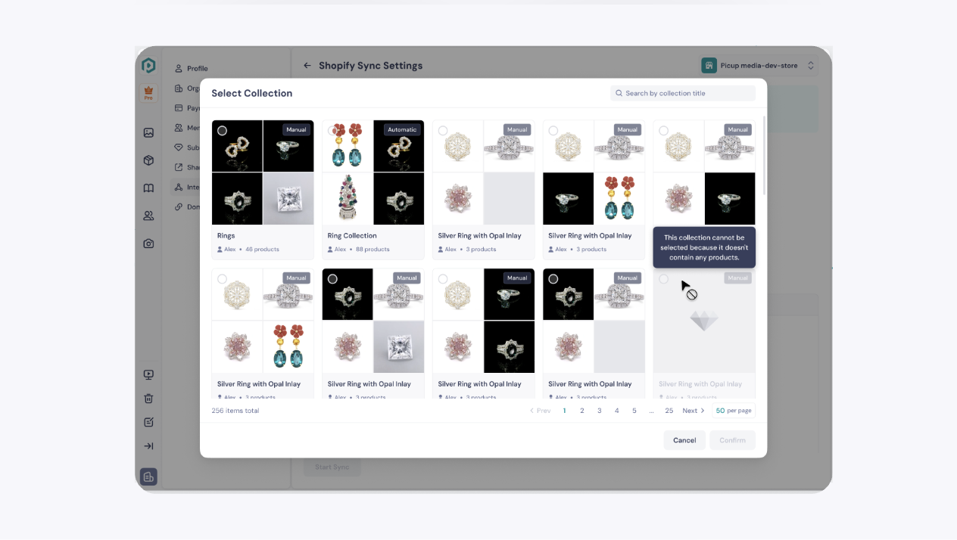
Task: Open the camera icon in sidebar
Action: [148, 244]
